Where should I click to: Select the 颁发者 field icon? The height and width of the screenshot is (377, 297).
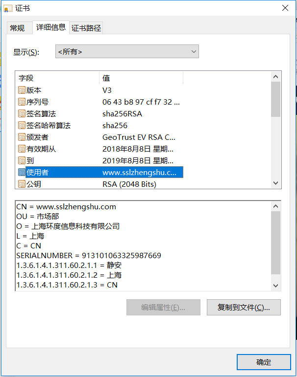coord(22,137)
